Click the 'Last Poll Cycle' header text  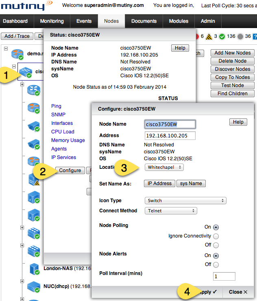(x=229, y=6)
